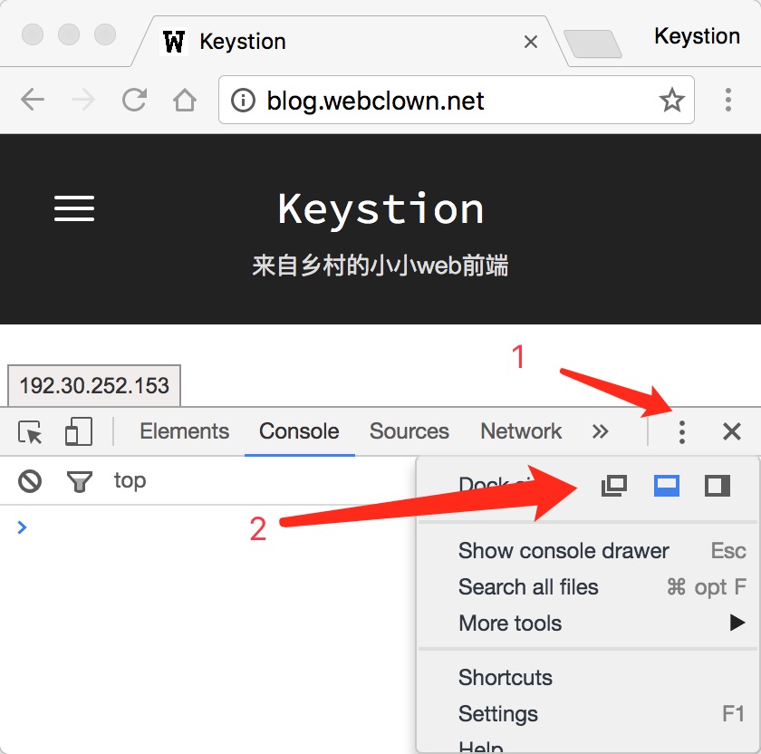
Task: Select the inspect element picker icon
Action: [30, 431]
